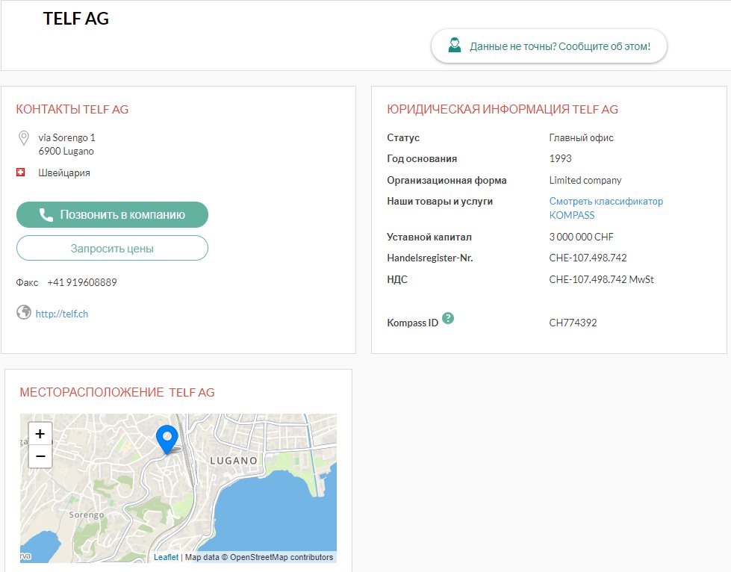The width and height of the screenshot is (731, 572).
Task: Click the fax number +41 919608889
Action: point(82,283)
